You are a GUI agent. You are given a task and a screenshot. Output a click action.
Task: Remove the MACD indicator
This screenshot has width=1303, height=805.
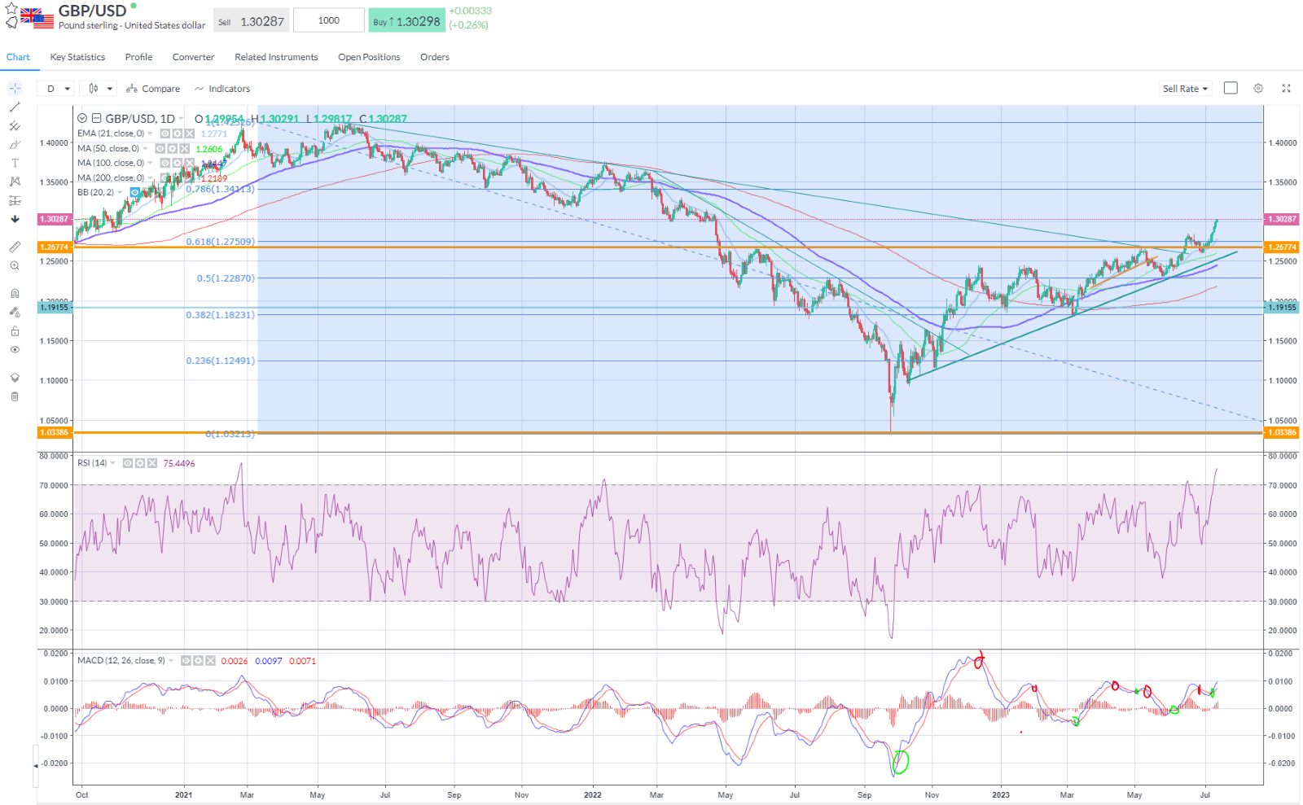211,661
